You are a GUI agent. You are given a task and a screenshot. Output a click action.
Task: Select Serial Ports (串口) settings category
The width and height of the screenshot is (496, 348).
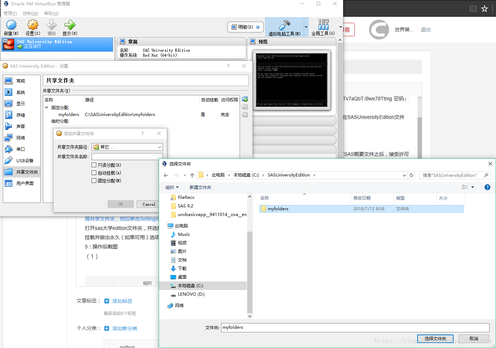[x=22, y=149]
